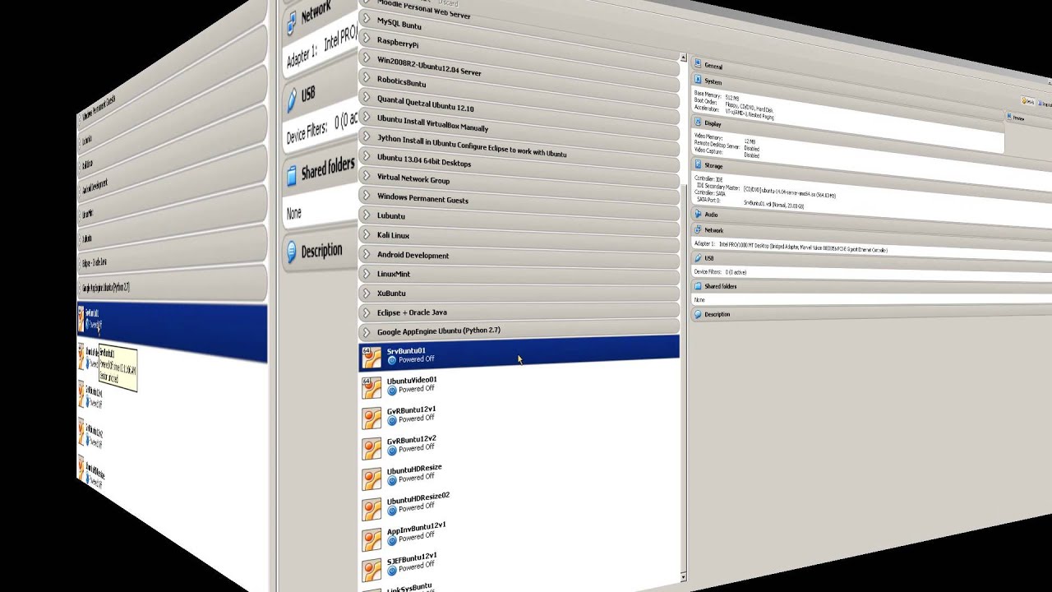Screen dimensions: 1052x592
Task: Expand the XuBuntu group chevron
Action: 367,293
